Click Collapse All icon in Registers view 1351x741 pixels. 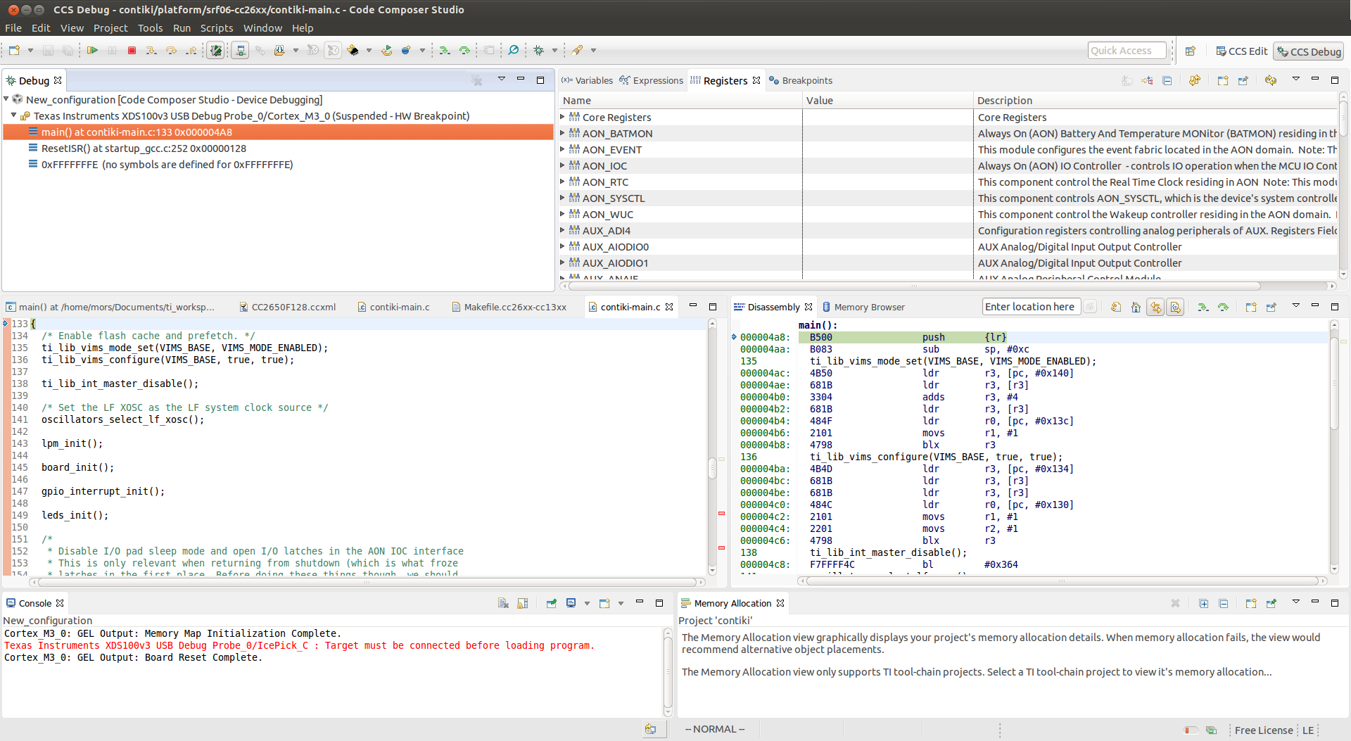pyautogui.click(x=1167, y=81)
